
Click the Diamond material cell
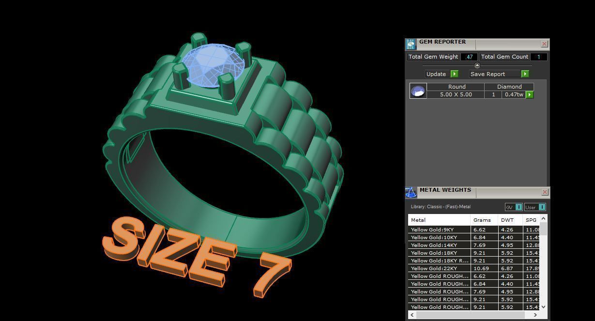click(x=509, y=87)
